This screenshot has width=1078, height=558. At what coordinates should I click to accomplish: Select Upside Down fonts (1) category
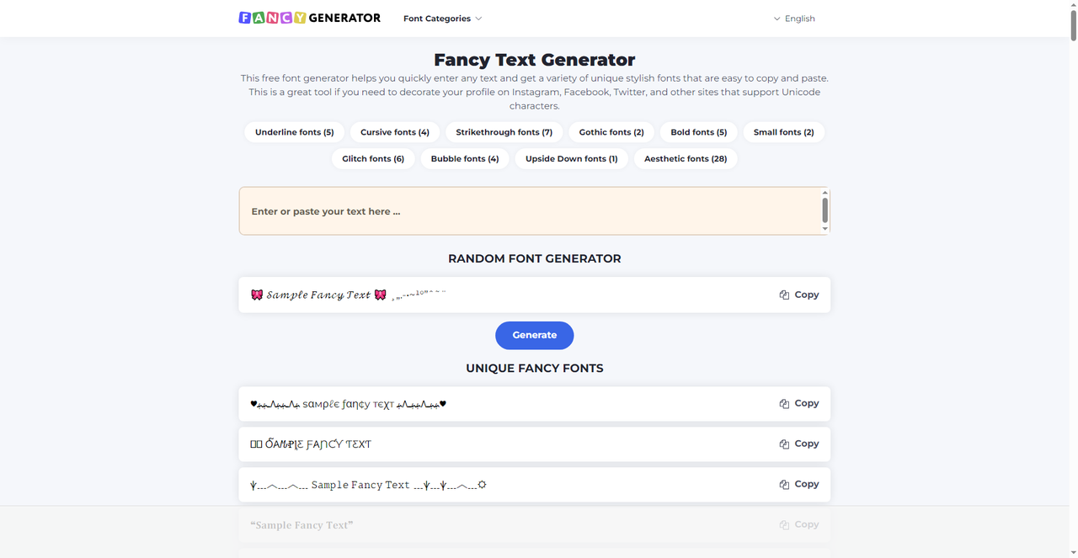point(571,159)
